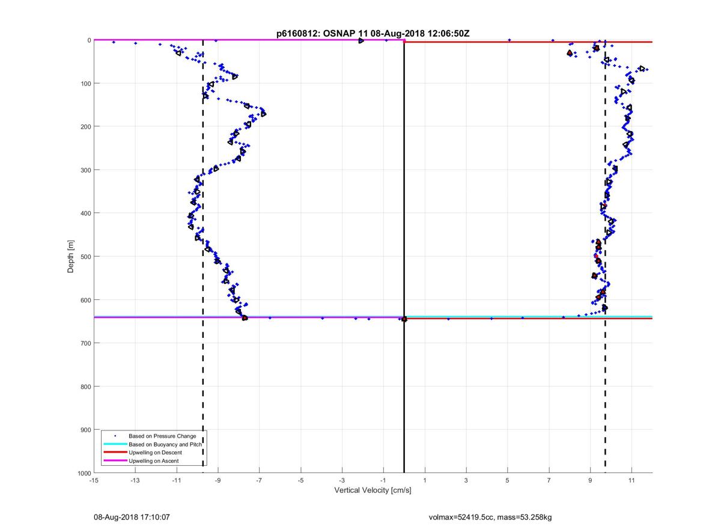721x532 pixels.
Task: Click the y-axis tick label '900'
Action: tap(85, 430)
